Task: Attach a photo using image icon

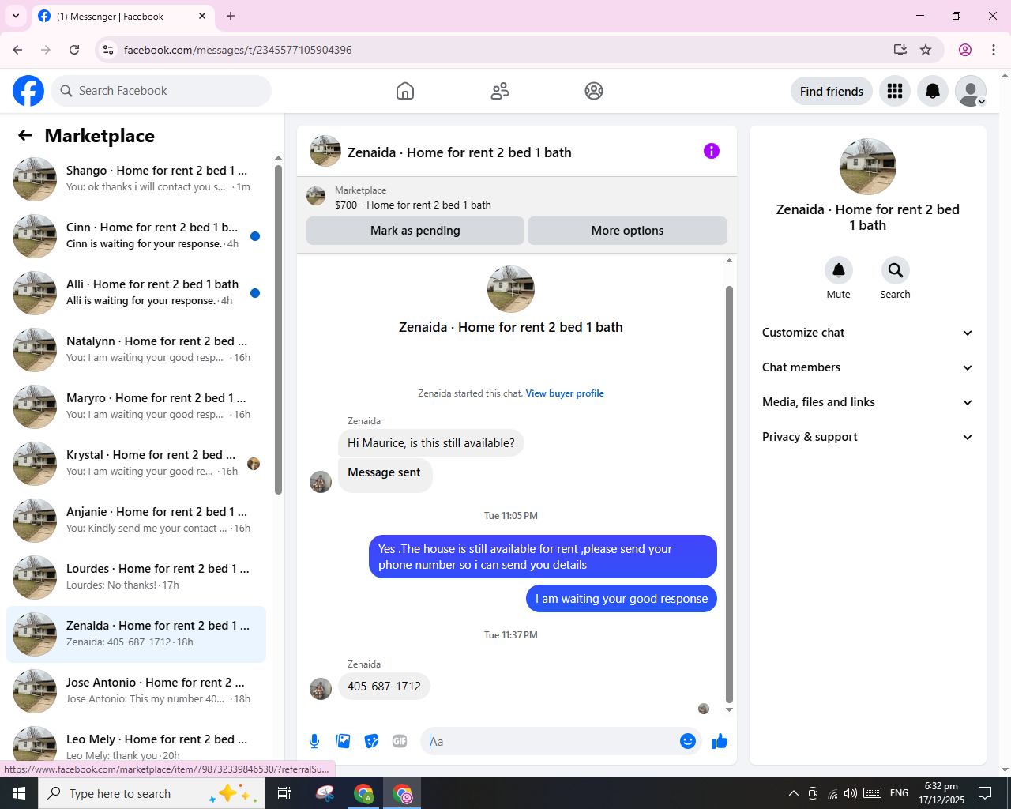Action: (x=343, y=741)
